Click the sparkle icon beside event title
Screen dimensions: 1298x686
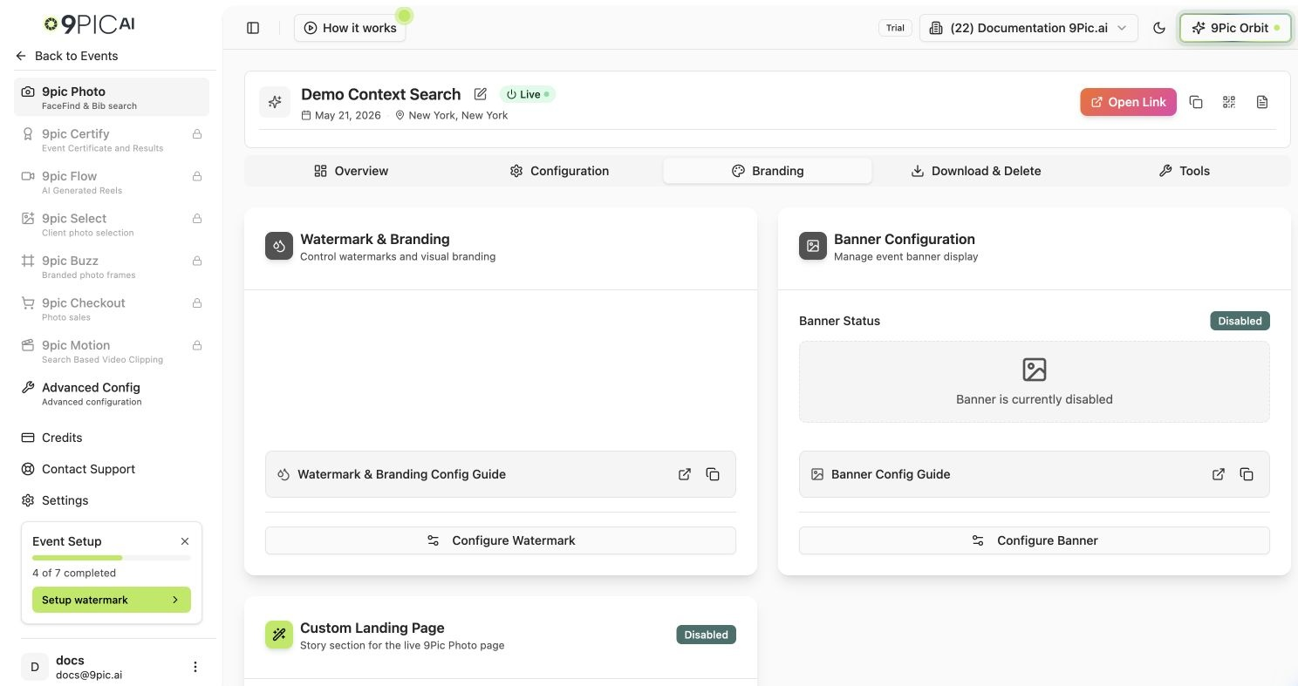[275, 102]
